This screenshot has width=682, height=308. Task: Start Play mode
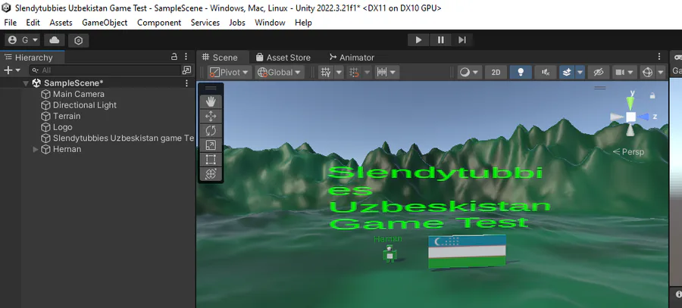pyautogui.click(x=418, y=40)
